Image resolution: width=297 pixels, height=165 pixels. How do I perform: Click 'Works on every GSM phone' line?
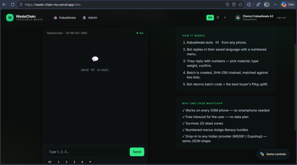226,110
